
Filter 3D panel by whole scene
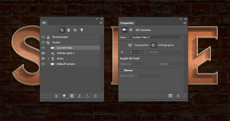[62, 30]
